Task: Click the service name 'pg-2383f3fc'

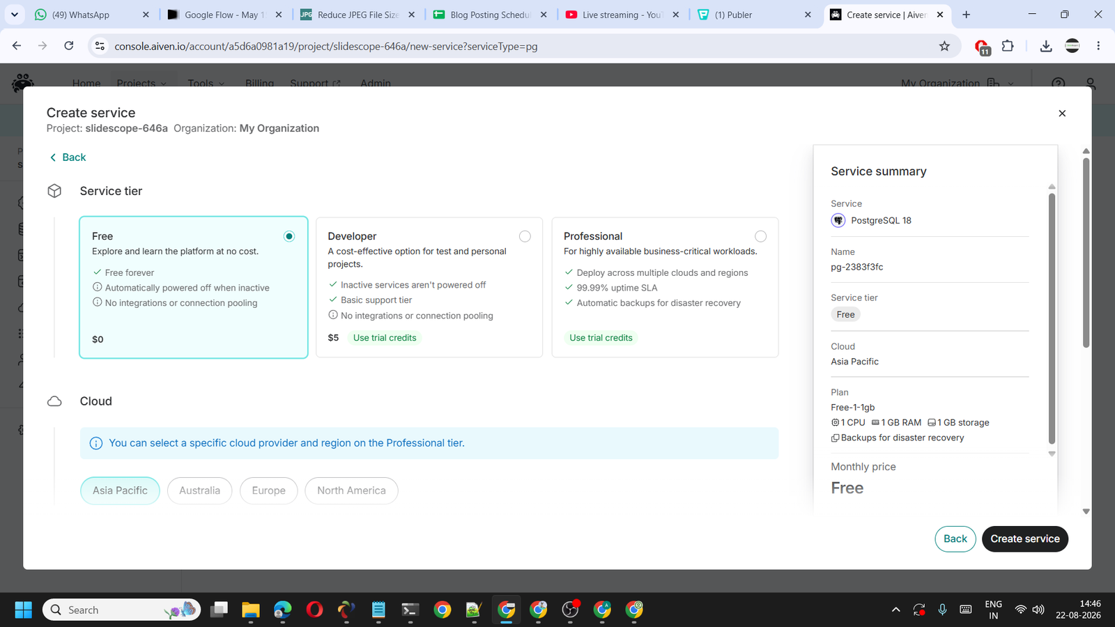Action: click(x=857, y=267)
